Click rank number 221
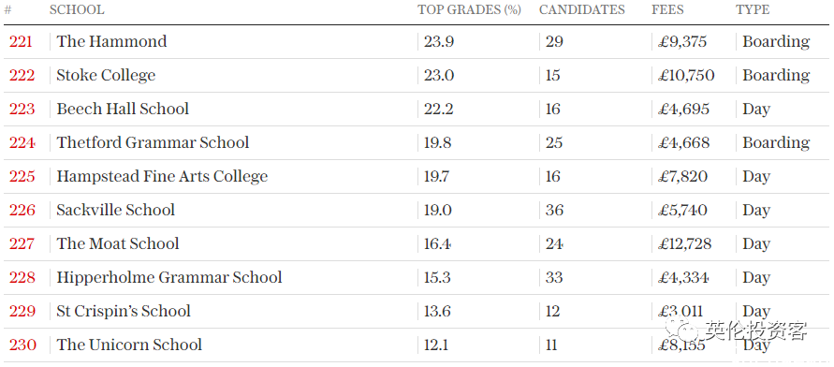 [x=21, y=41]
